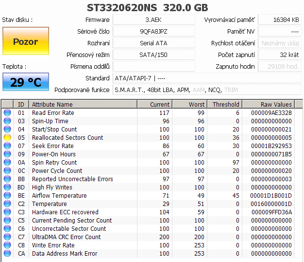Click the status icon for High Fly Writes
The height and width of the screenshot is (262, 304).
7,187
